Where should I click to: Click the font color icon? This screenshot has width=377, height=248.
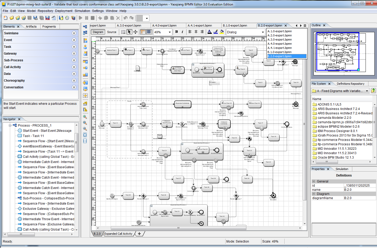(x=209, y=32)
